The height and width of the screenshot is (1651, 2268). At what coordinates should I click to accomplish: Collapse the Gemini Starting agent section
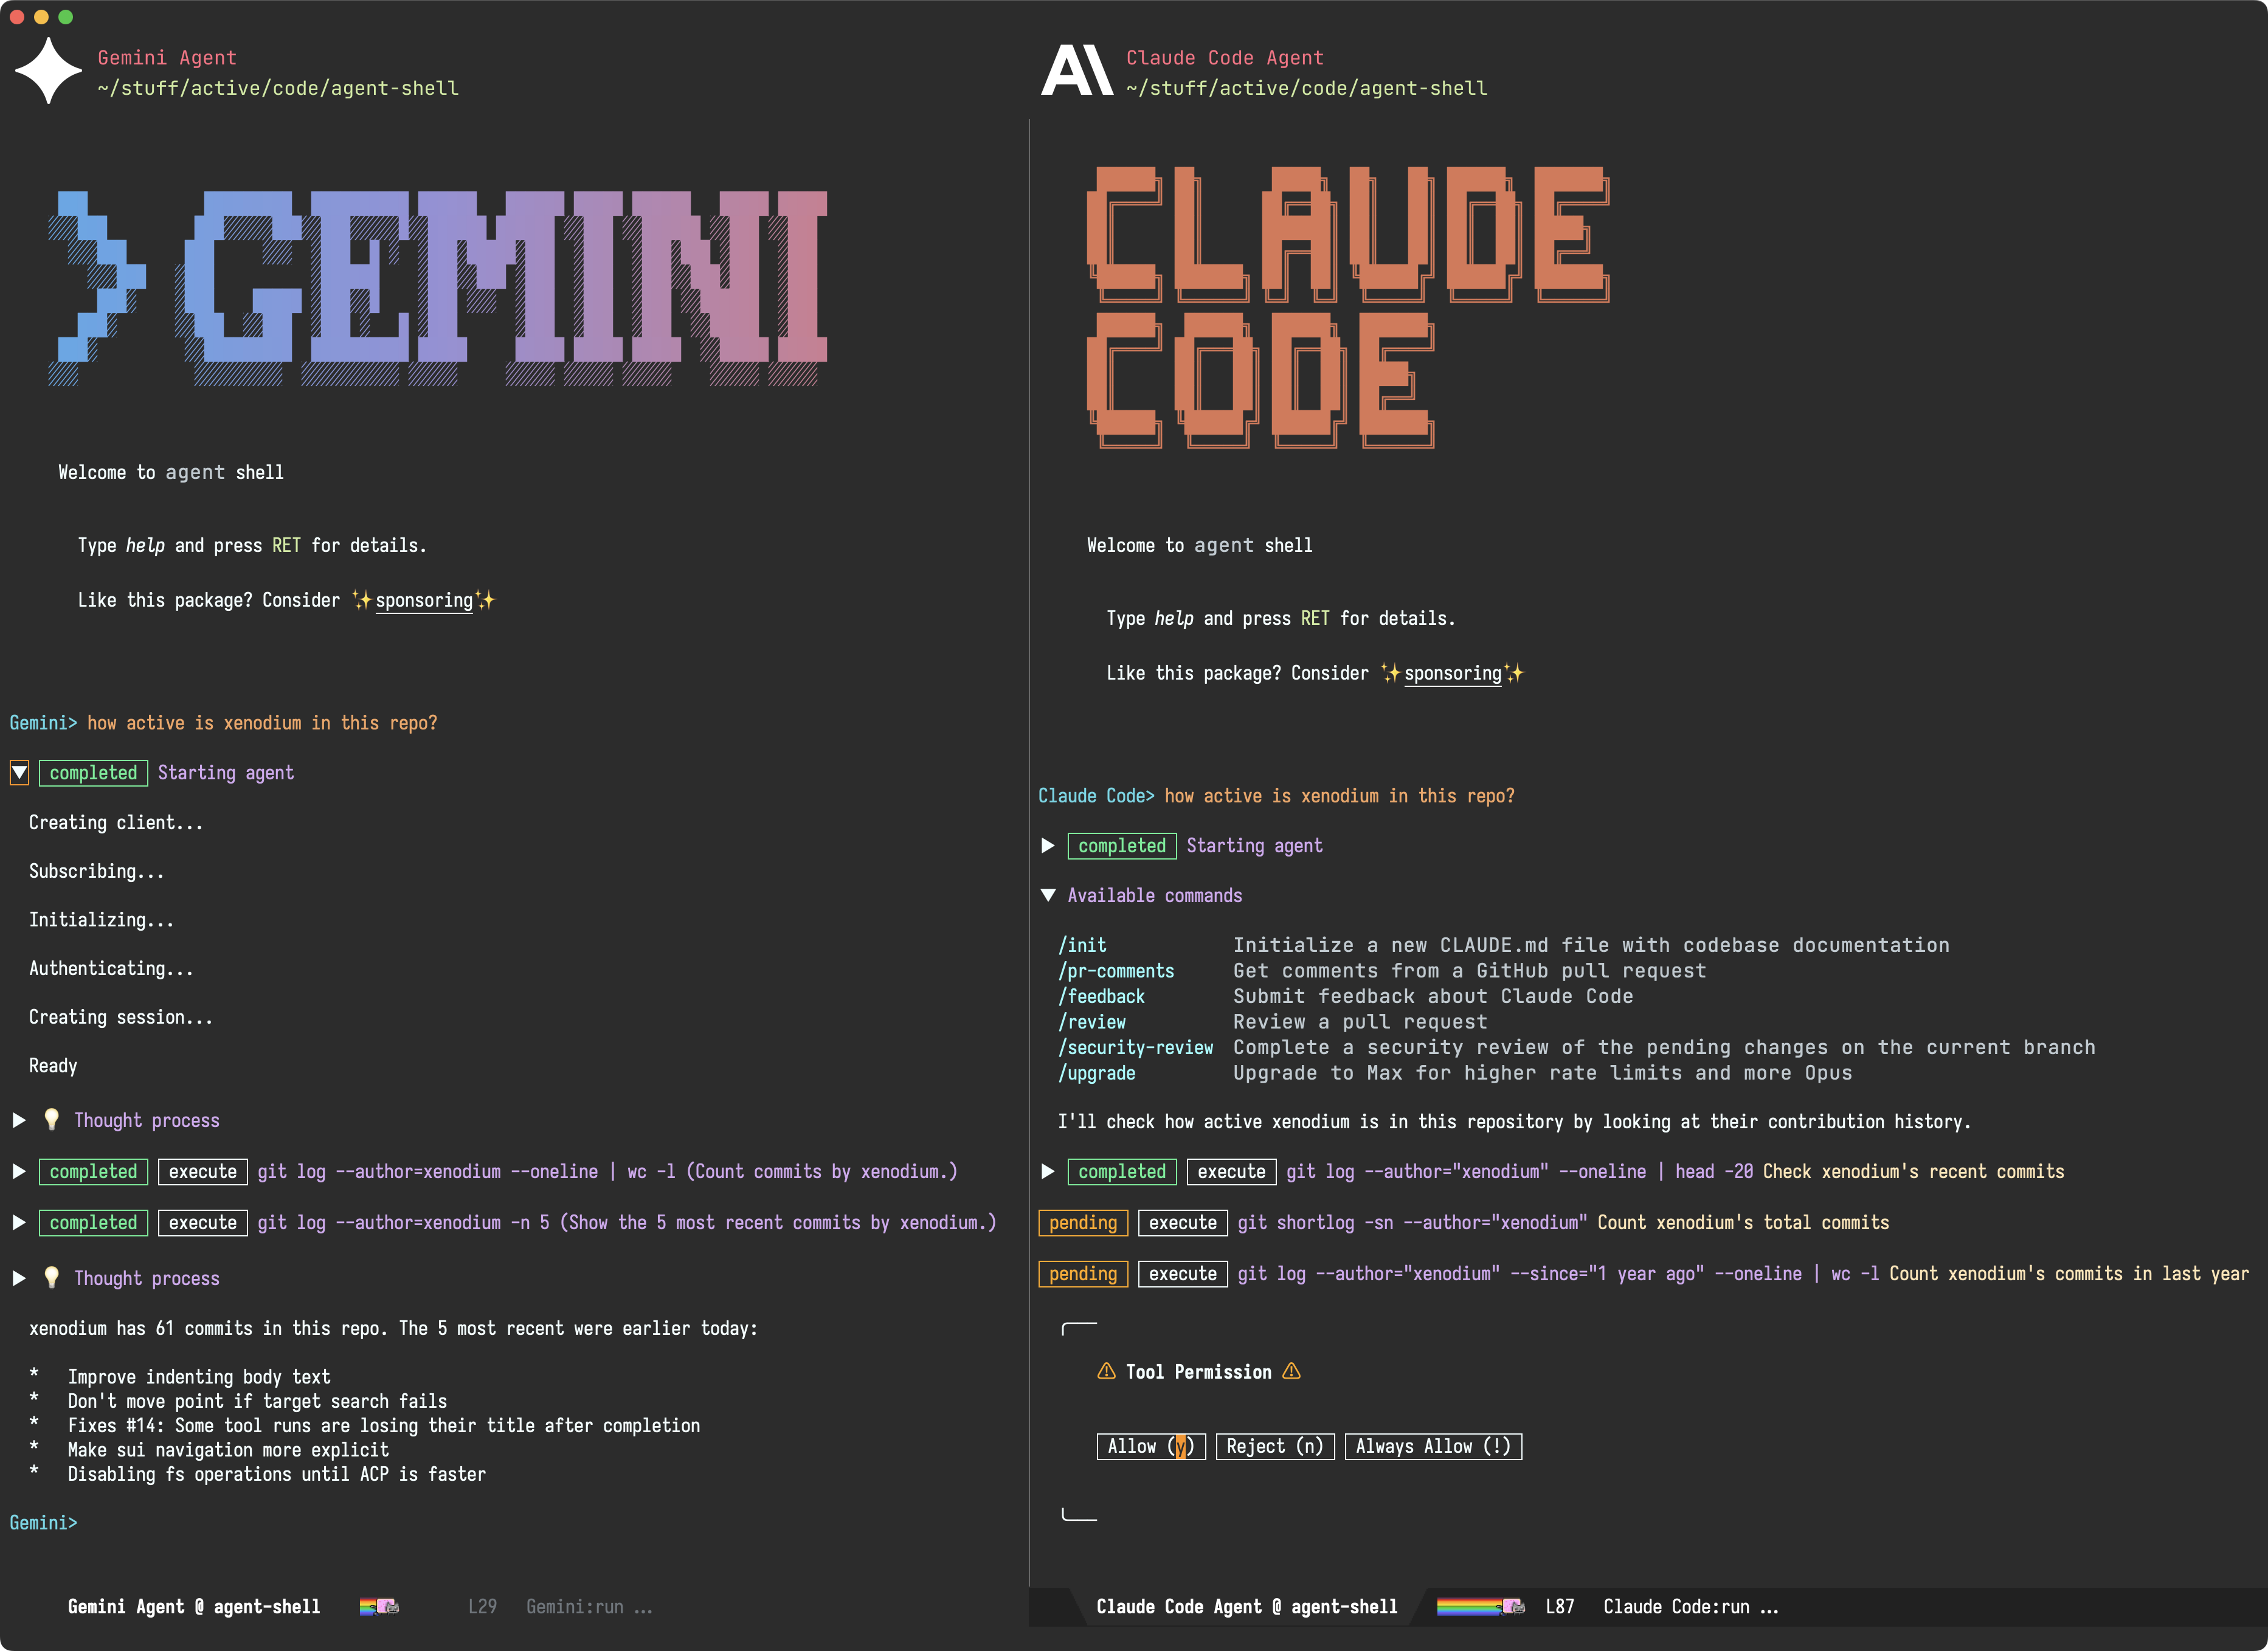pos(19,772)
